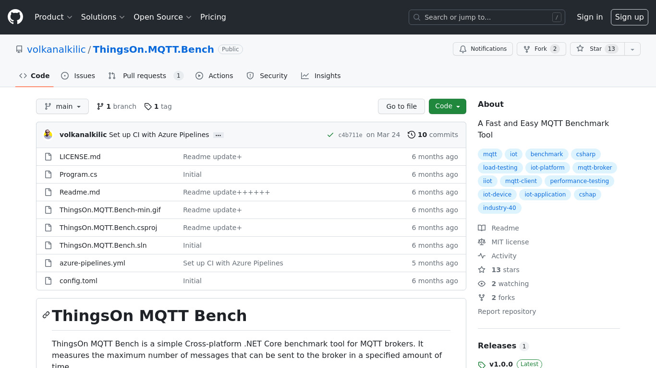Viewport: 656px width, 368px height.
Task: Open the star lists dropdown arrow
Action: [632, 49]
